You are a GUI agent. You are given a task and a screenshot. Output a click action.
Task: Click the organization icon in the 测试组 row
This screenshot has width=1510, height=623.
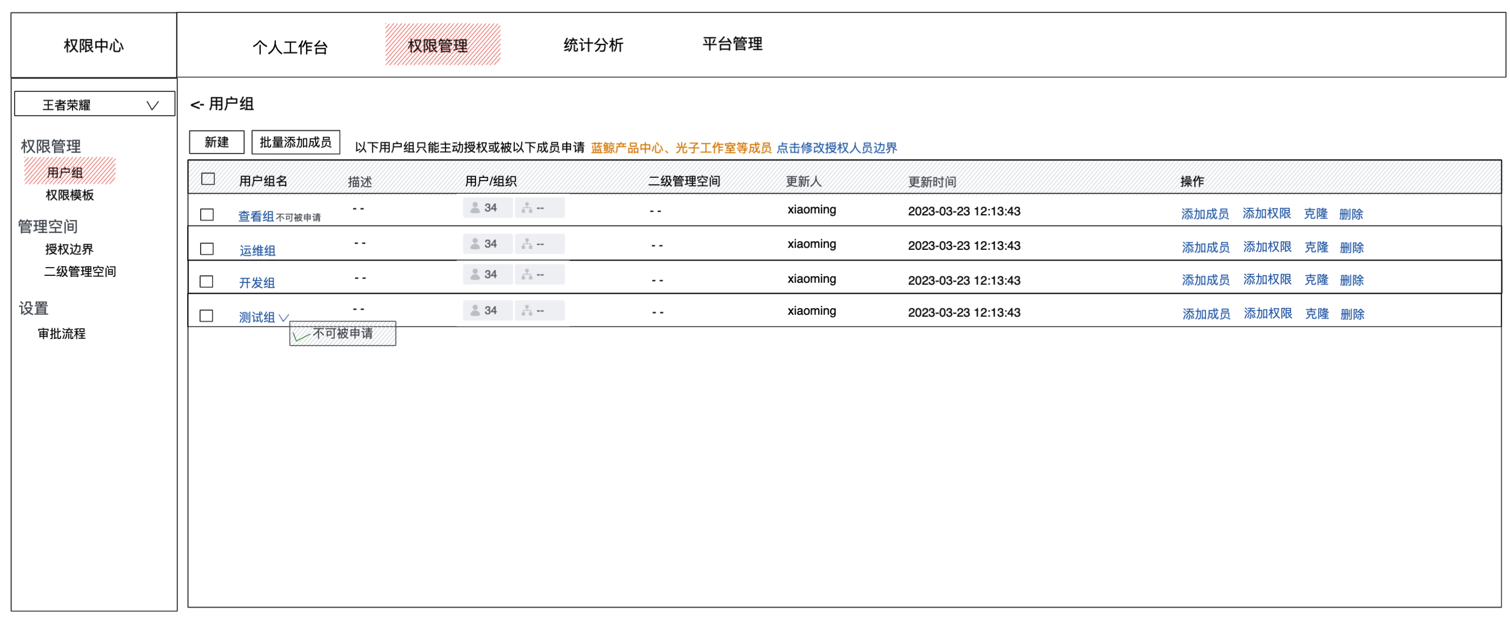click(x=539, y=310)
